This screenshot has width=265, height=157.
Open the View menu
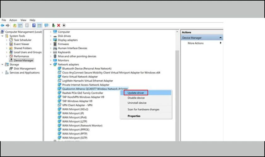click(23, 20)
